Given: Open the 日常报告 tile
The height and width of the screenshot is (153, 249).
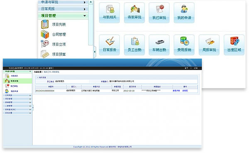Looking at the screenshot, I should (x=110, y=45).
